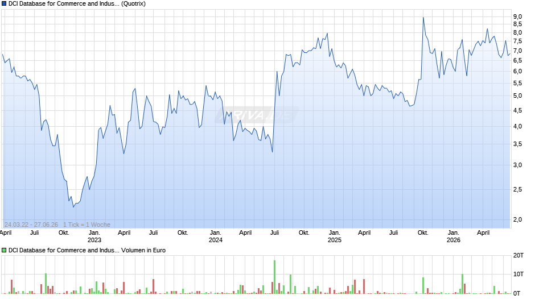This screenshot has width=535, height=299.
Task: Click the 5,5 price axis label
Action: click(517, 83)
